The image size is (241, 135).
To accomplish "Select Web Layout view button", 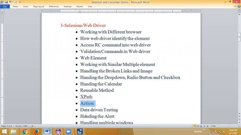I will (x=201, y=126).
